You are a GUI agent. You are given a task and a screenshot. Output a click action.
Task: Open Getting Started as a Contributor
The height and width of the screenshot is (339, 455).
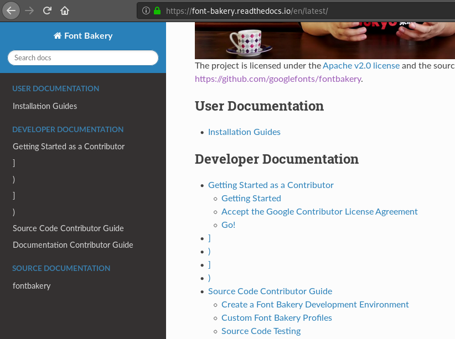[x=271, y=185]
